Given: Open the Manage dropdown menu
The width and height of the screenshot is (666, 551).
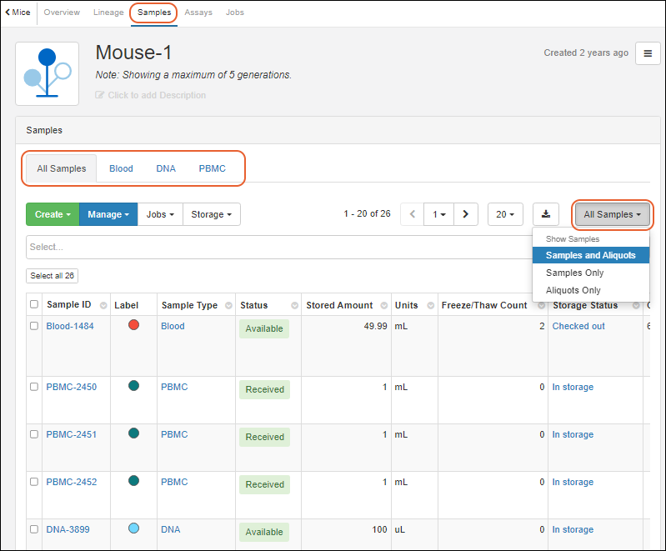Looking at the screenshot, I should point(108,214).
